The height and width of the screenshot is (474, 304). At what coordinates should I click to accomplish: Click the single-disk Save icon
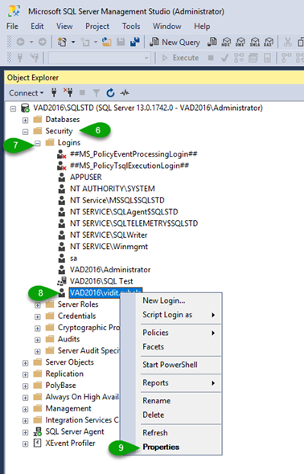[121, 42]
